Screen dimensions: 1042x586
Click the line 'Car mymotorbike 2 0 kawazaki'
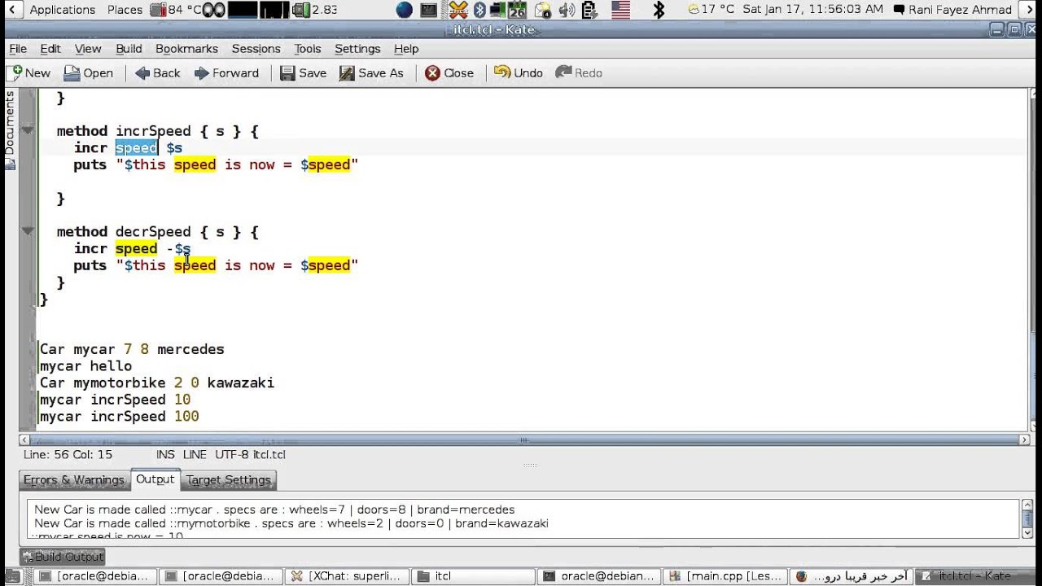tap(157, 383)
